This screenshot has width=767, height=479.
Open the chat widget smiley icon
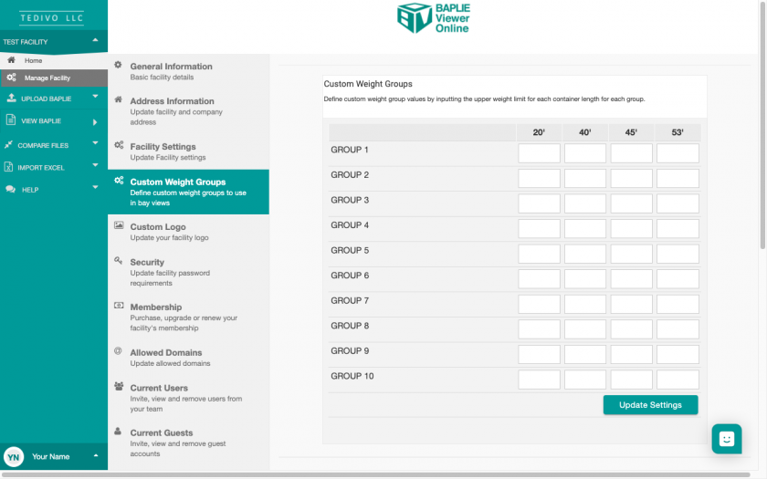tap(727, 439)
